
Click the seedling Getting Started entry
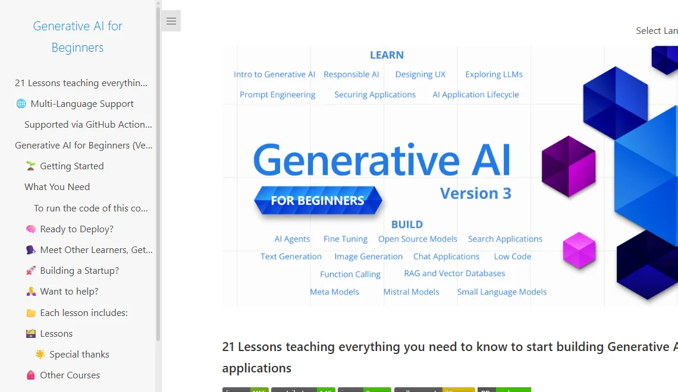(x=65, y=166)
